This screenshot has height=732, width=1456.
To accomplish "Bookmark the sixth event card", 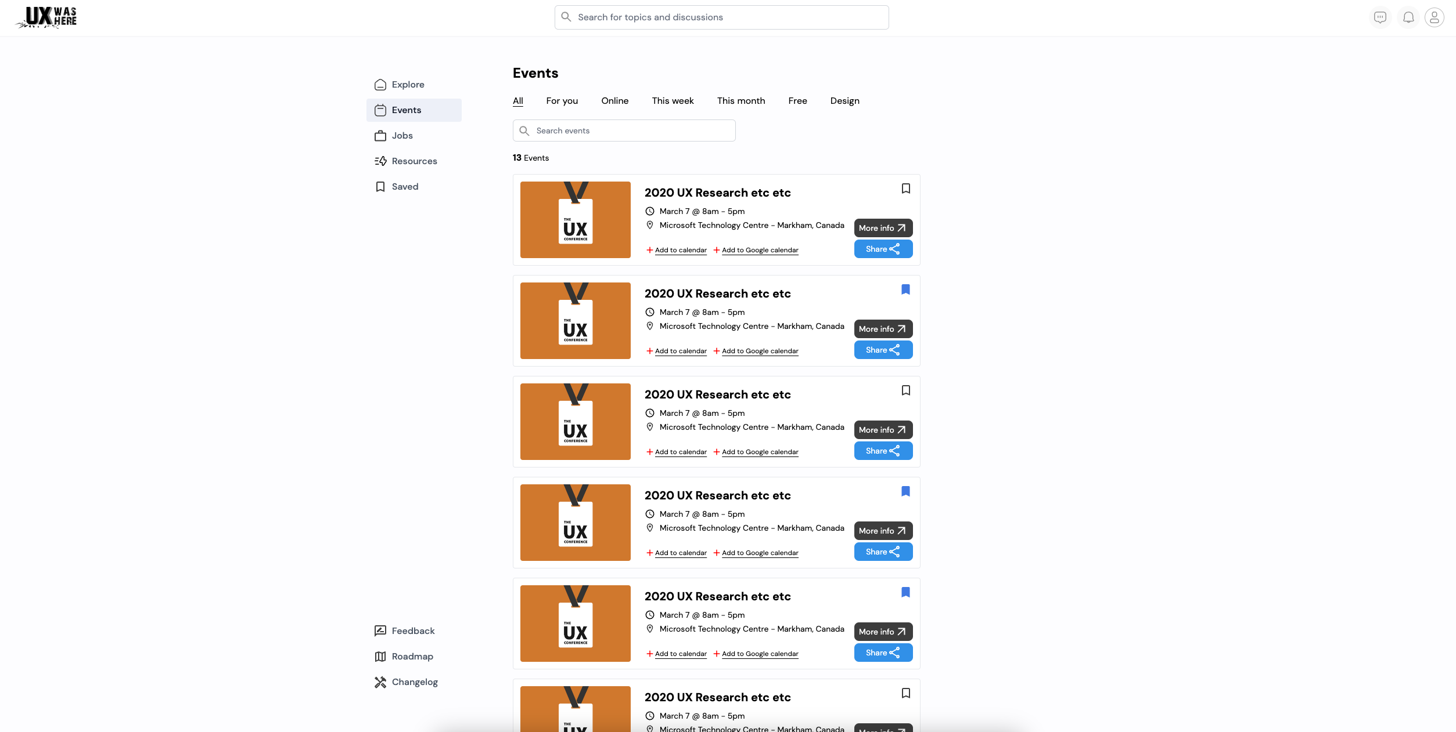I will (906, 693).
